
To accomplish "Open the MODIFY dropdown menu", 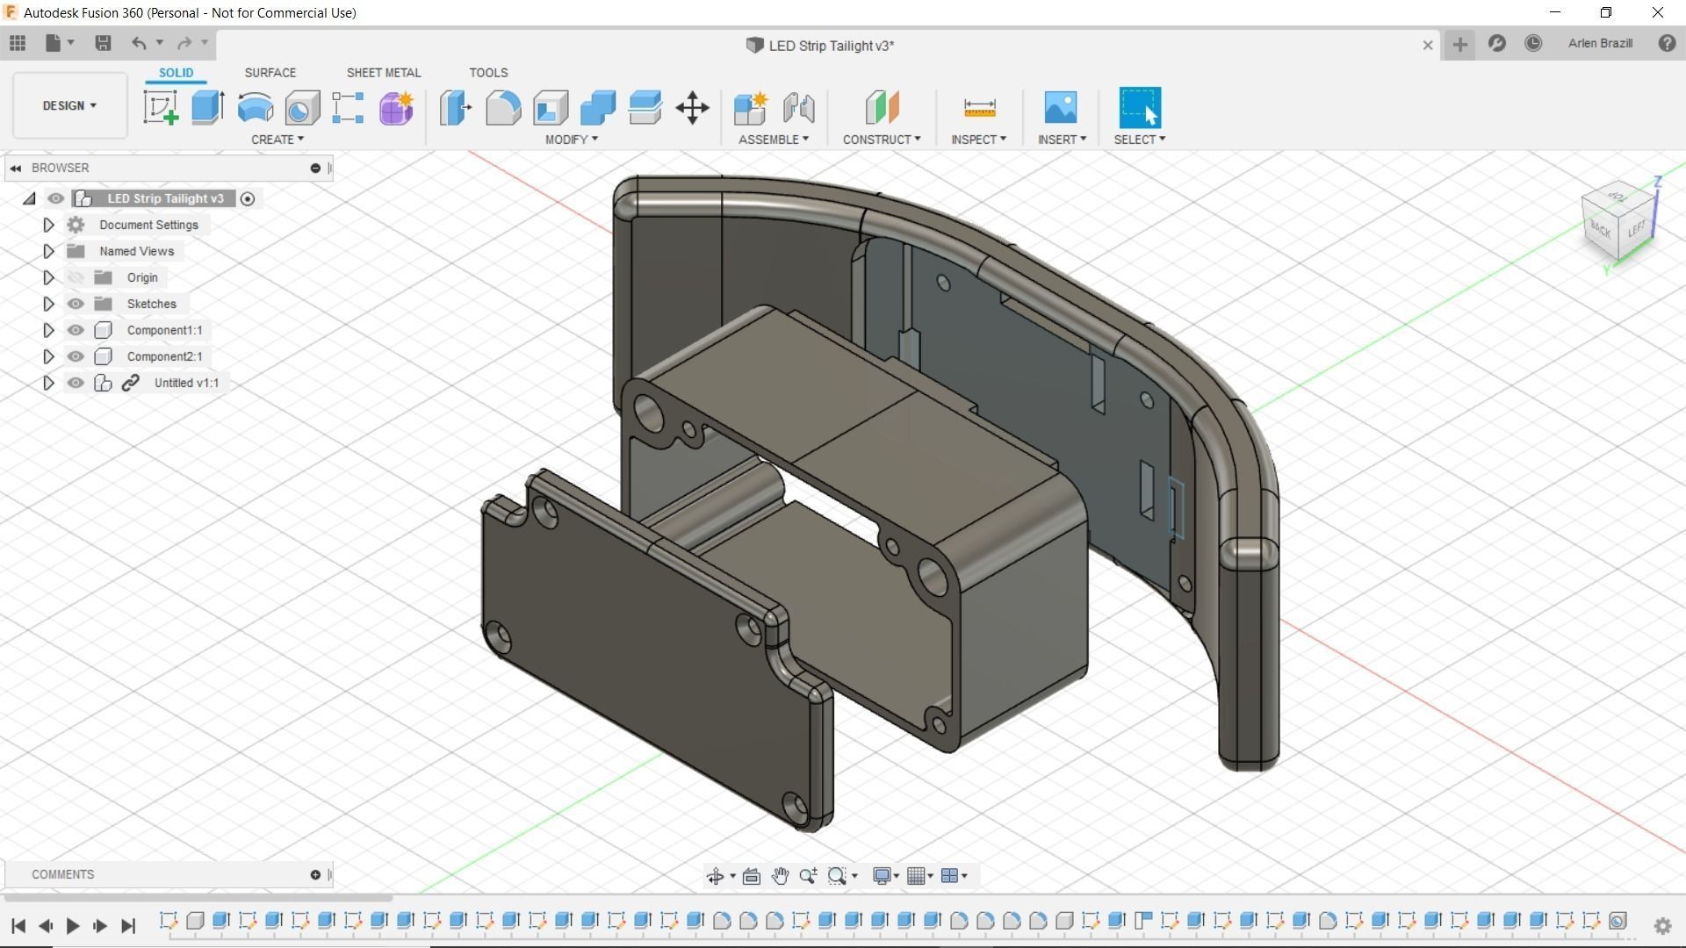I will pos(571,140).
